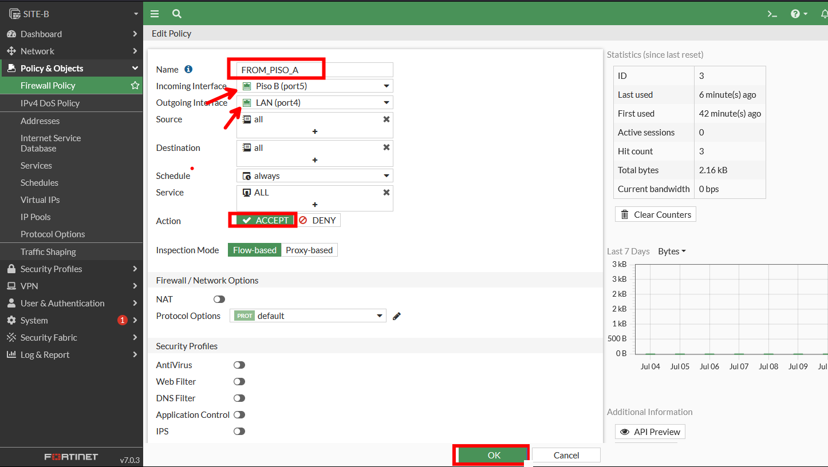The image size is (828, 467).
Task: Click the policy Name input field
Action: [x=315, y=70]
